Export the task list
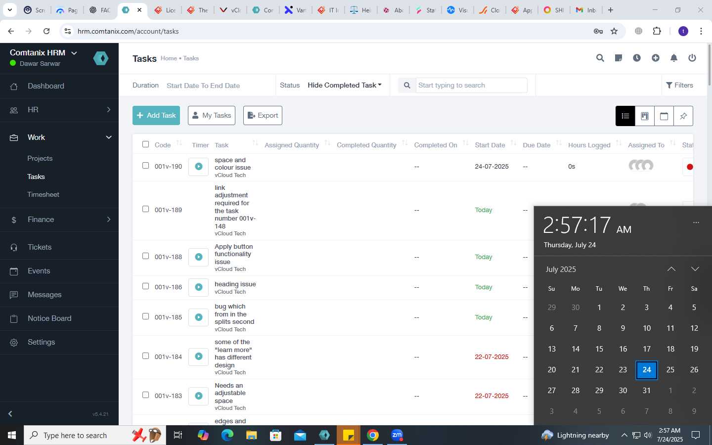Viewport: 712px width, 445px height. [x=263, y=116]
